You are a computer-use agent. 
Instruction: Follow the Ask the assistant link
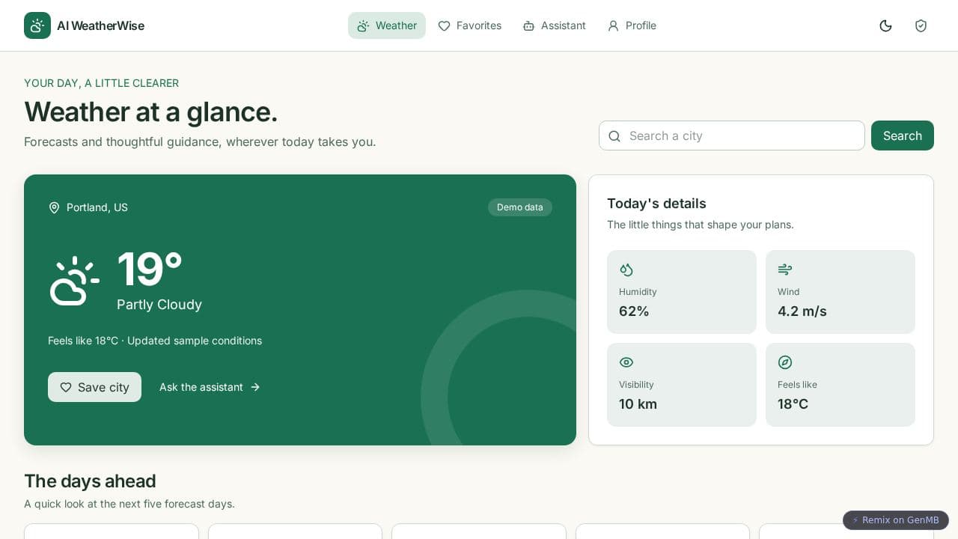pyautogui.click(x=210, y=387)
